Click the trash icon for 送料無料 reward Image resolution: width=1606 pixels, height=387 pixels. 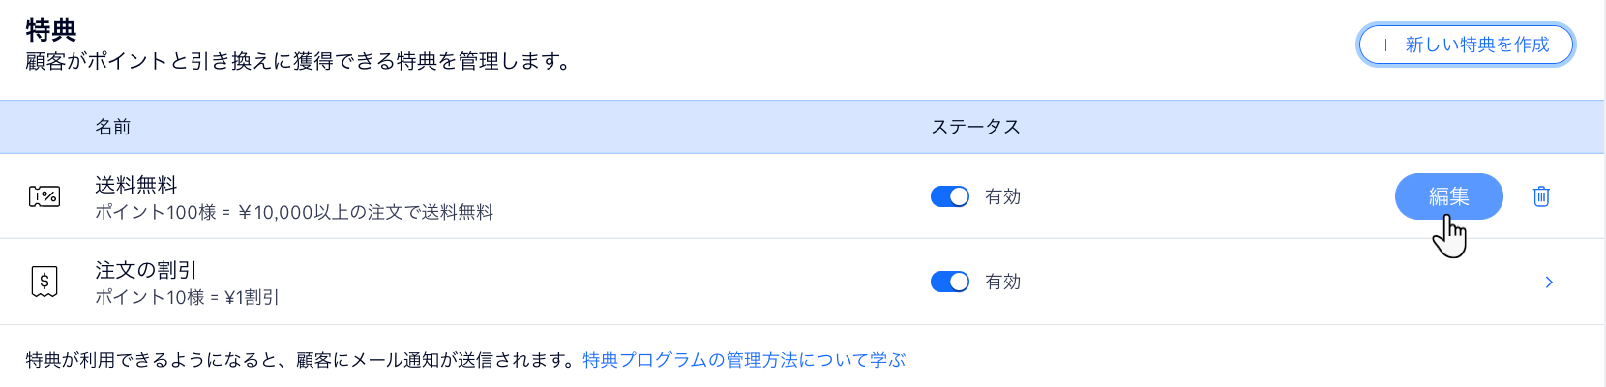point(1541,196)
